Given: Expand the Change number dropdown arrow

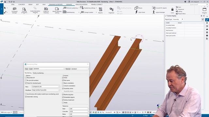Looking at the screenshot, I should point(96,12).
